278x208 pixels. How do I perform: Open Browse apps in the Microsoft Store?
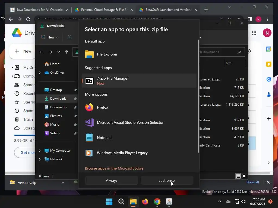click(114, 168)
